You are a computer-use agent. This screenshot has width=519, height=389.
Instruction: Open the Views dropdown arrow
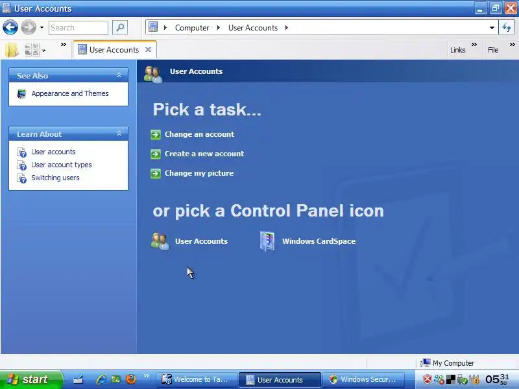(x=43, y=51)
